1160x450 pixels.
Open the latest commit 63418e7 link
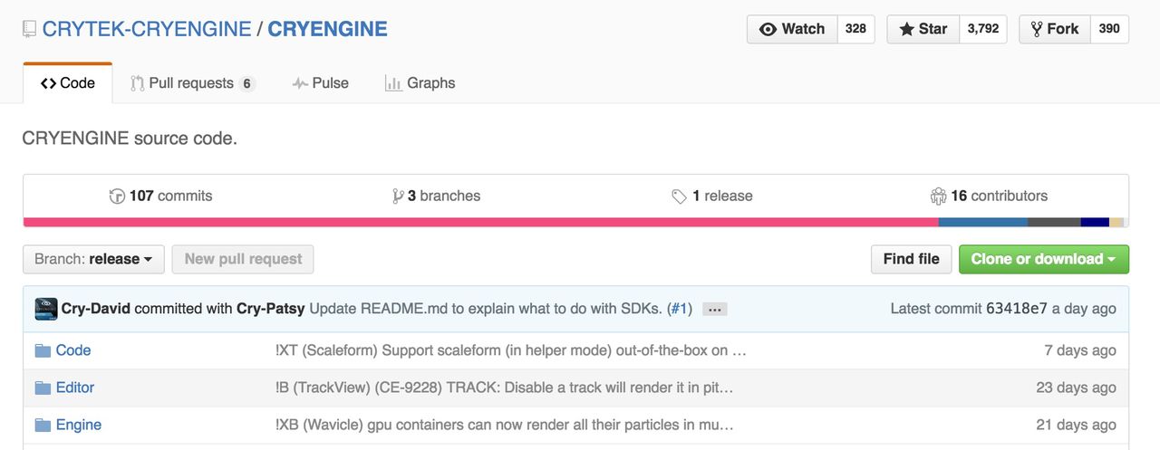coord(1015,309)
